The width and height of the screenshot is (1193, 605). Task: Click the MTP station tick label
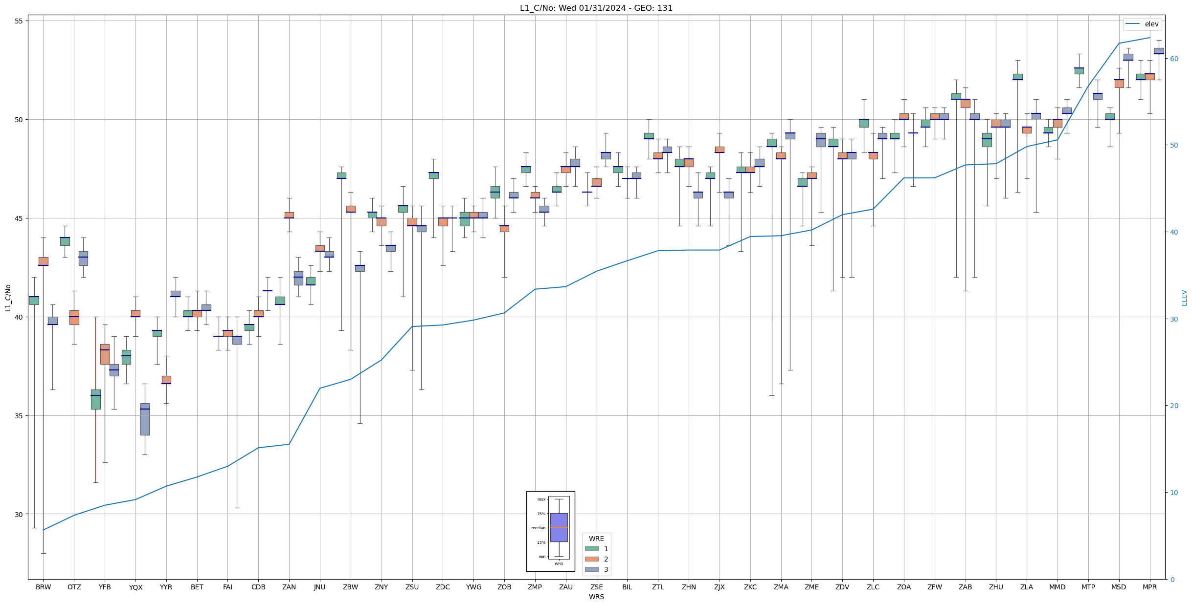pos(1088,587)
